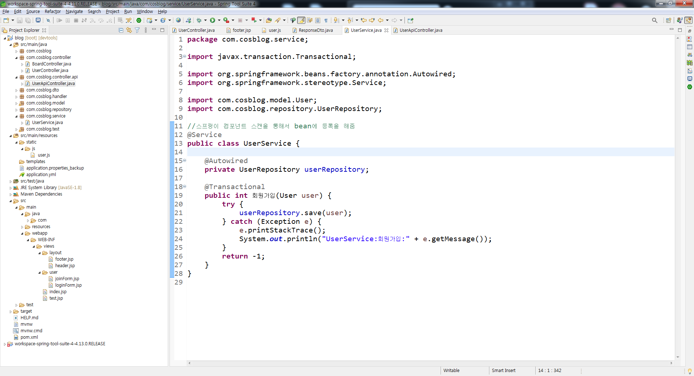694x376 pixels.
Task: Click the Search magnifier icon at the top right
Action: click(655, 20)
